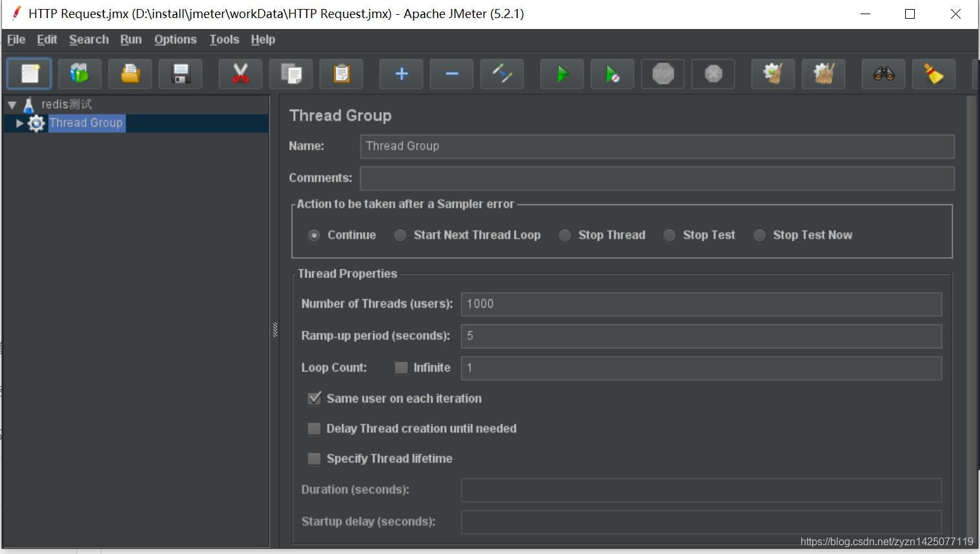980x554 pixels.
Task: Select the redis测试 tree item
Action: coord(66,104)
